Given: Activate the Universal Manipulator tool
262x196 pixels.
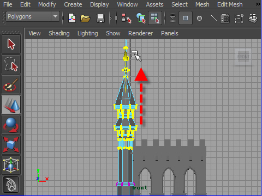Looking at the screenshot, I should (11, 165).
